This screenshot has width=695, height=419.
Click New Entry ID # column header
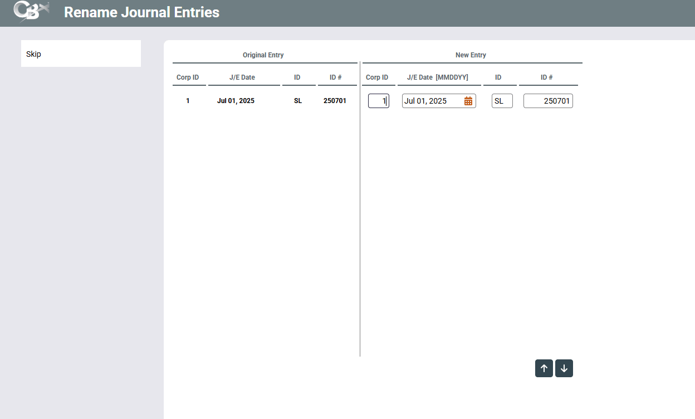click(546, 77)
